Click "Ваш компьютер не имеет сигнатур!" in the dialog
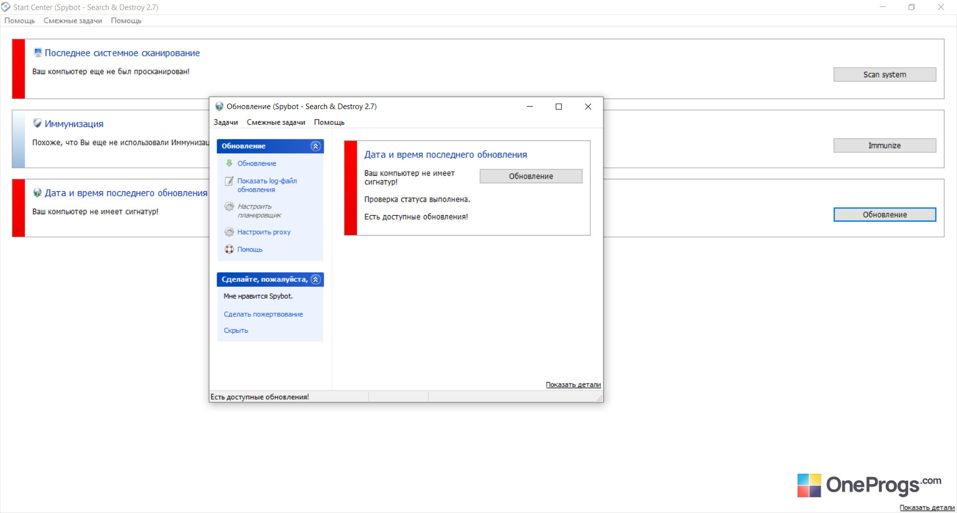 pyautogui.click(x=409, y=177)
